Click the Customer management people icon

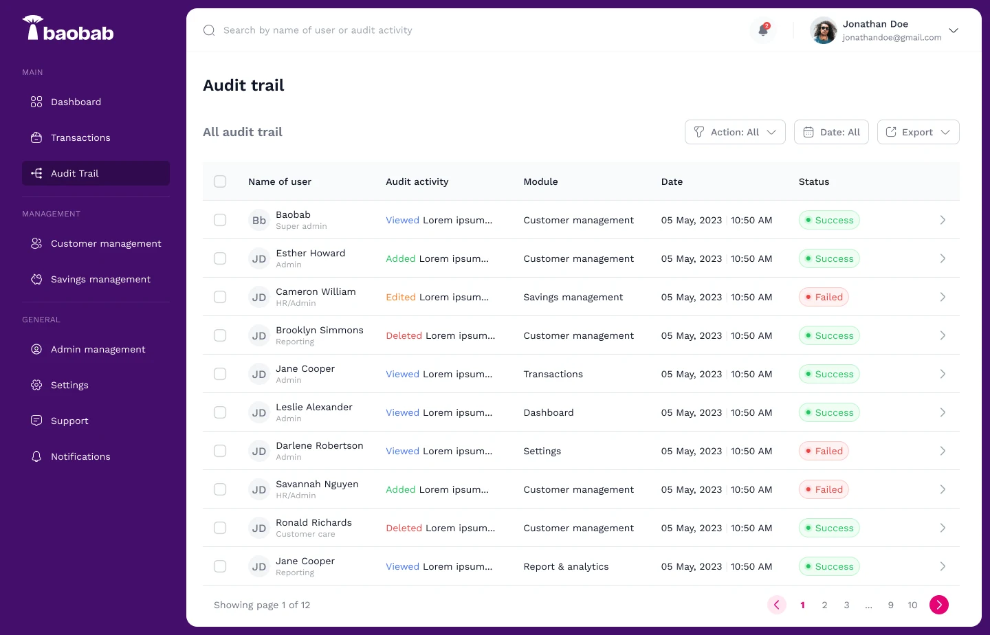click(x=36, y=243)
